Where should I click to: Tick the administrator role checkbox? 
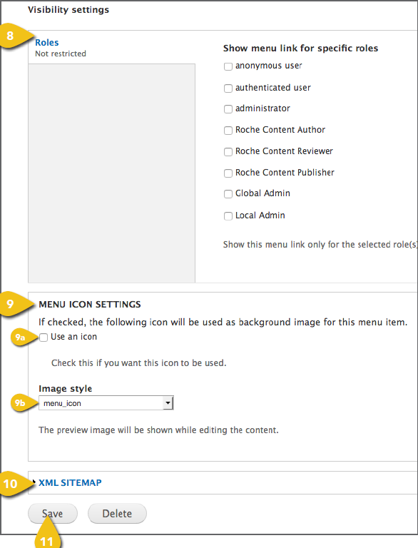(x=228, y=109)
